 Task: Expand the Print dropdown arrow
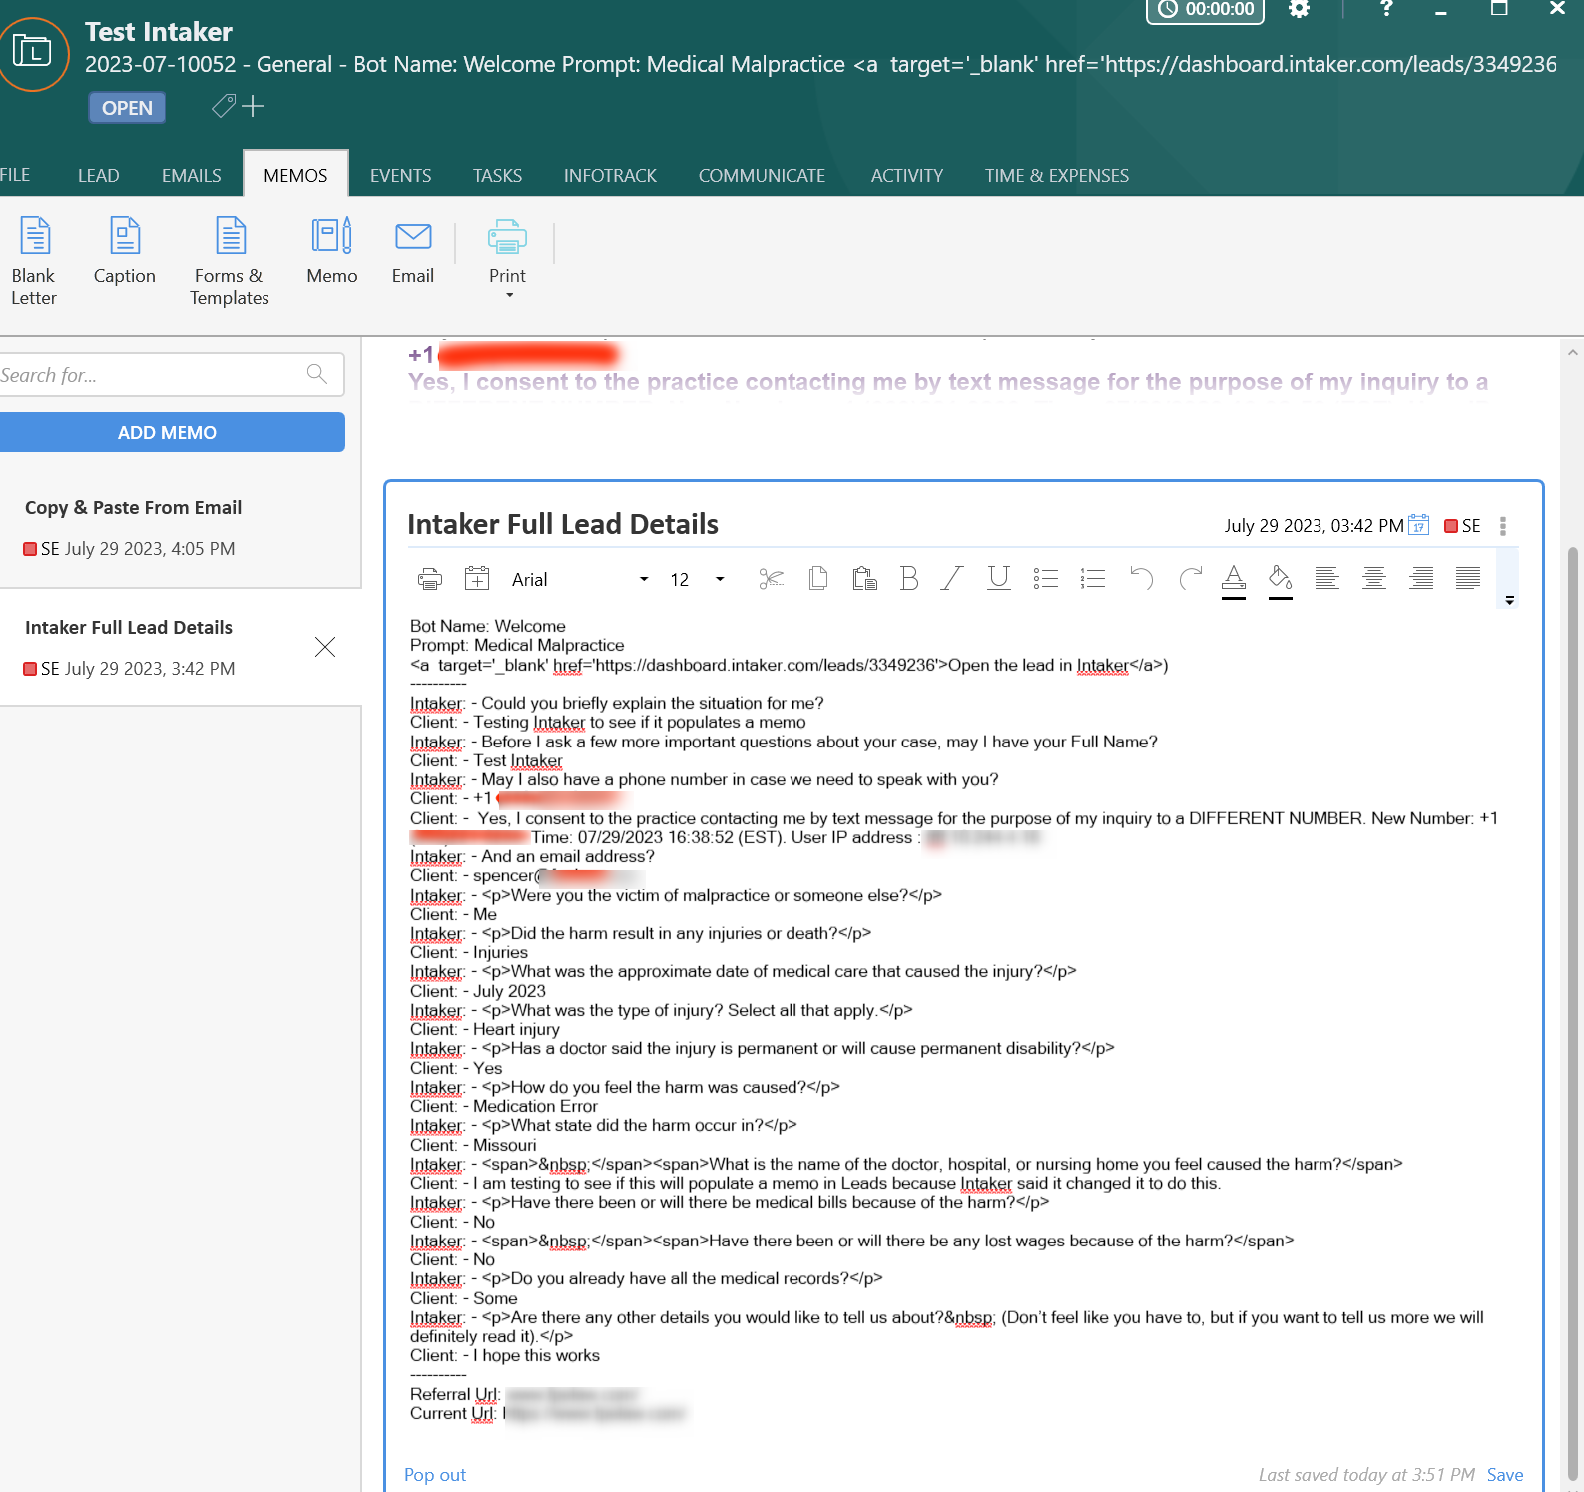(x=509, y=296)
